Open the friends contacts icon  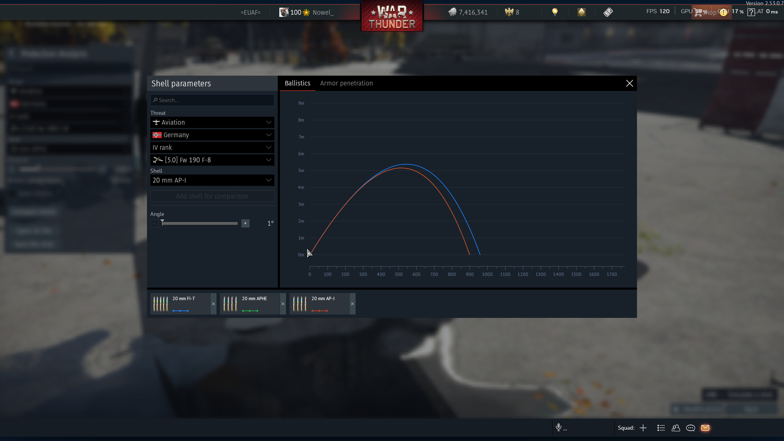676,428
